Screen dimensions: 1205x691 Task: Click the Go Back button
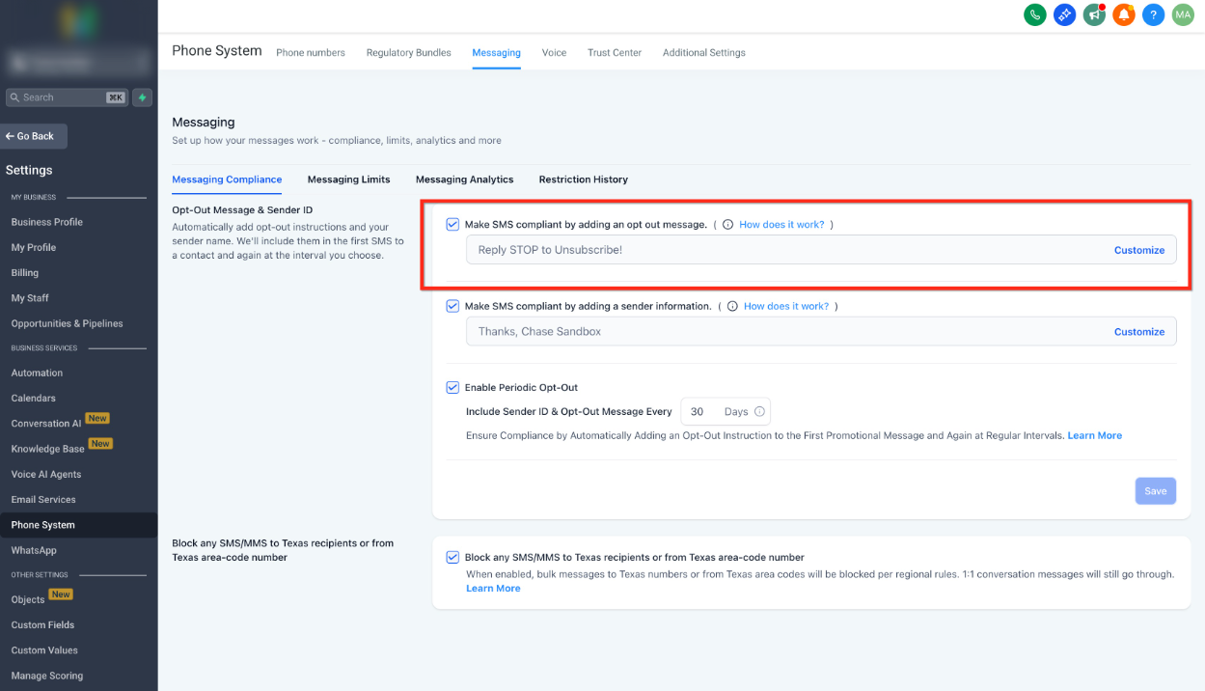pos(34,136)
